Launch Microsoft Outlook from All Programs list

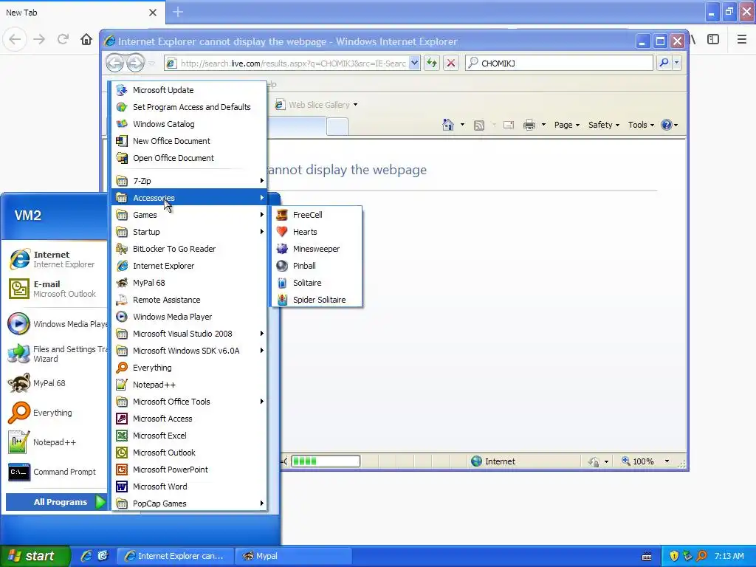point(189,453)
